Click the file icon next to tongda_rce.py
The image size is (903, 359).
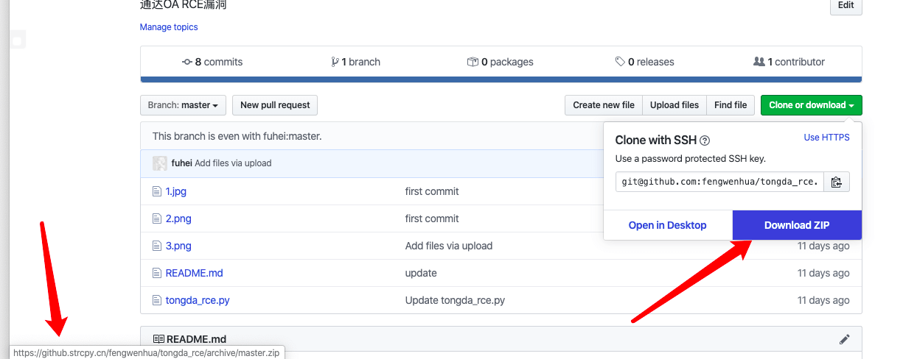coord(156,300)
